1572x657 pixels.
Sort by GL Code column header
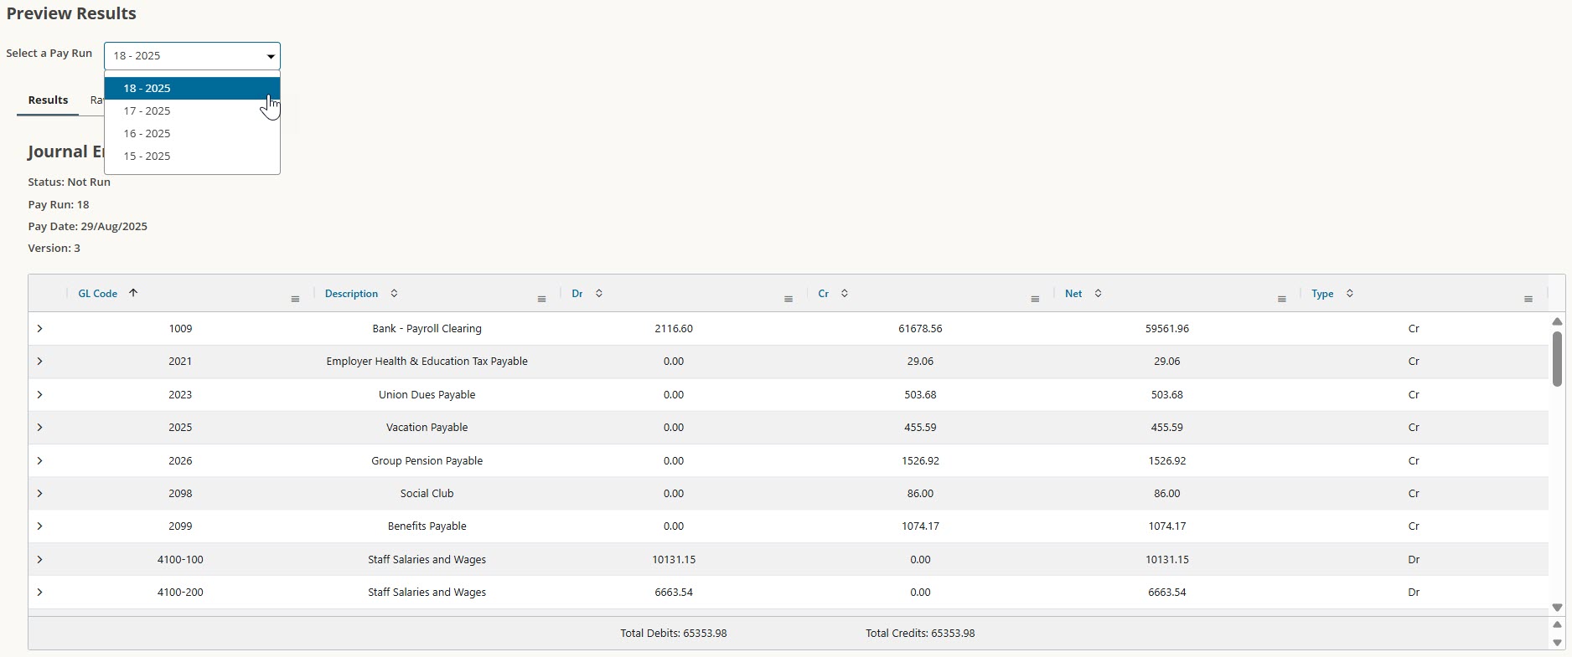97,294
